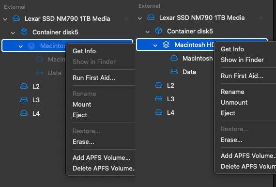Click the dimmed Macin sub-volume icon in left panel
This screenshot has width=276, height=187.
pos(39,59)
